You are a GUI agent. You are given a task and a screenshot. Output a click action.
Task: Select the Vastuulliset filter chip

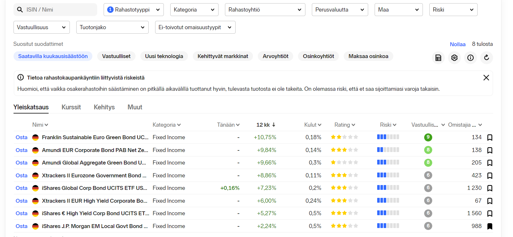coord(116,56)
